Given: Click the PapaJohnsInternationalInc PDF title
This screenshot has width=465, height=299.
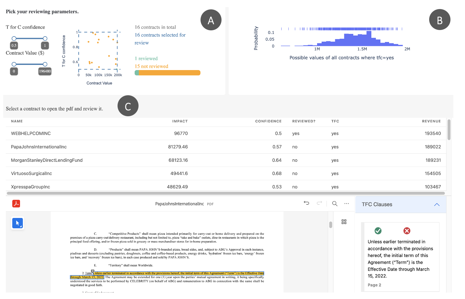Looking at the screenshot, I should pos(180,204).
